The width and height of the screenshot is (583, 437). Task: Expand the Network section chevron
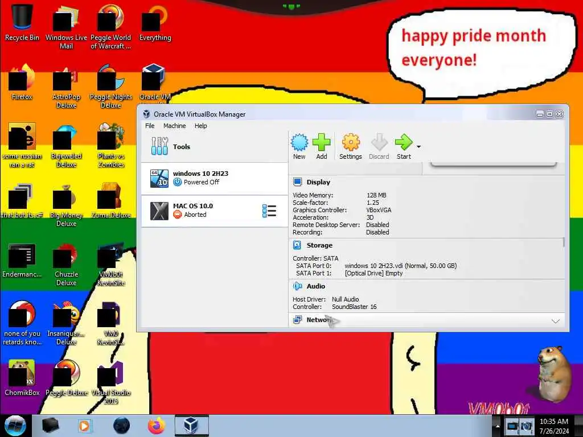(556, 321)
